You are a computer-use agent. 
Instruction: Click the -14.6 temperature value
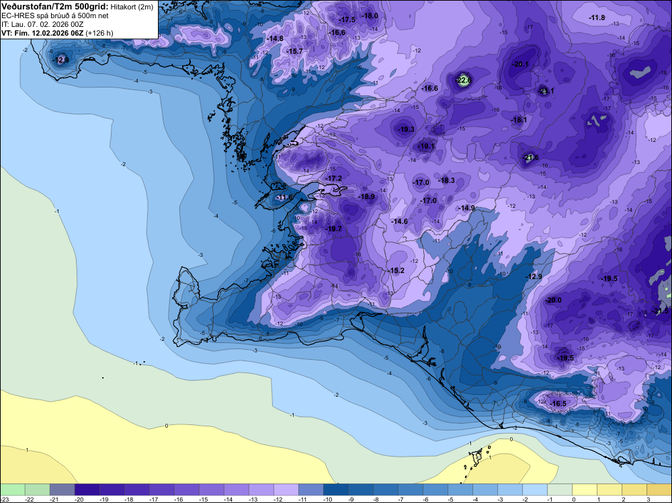tap(399, 222)
